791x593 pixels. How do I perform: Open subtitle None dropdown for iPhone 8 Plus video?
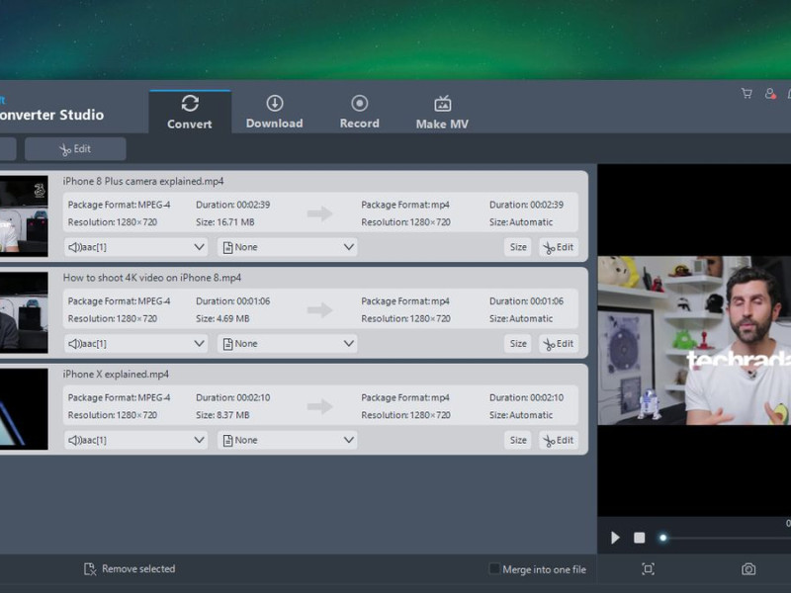click(x=288, y=247)
